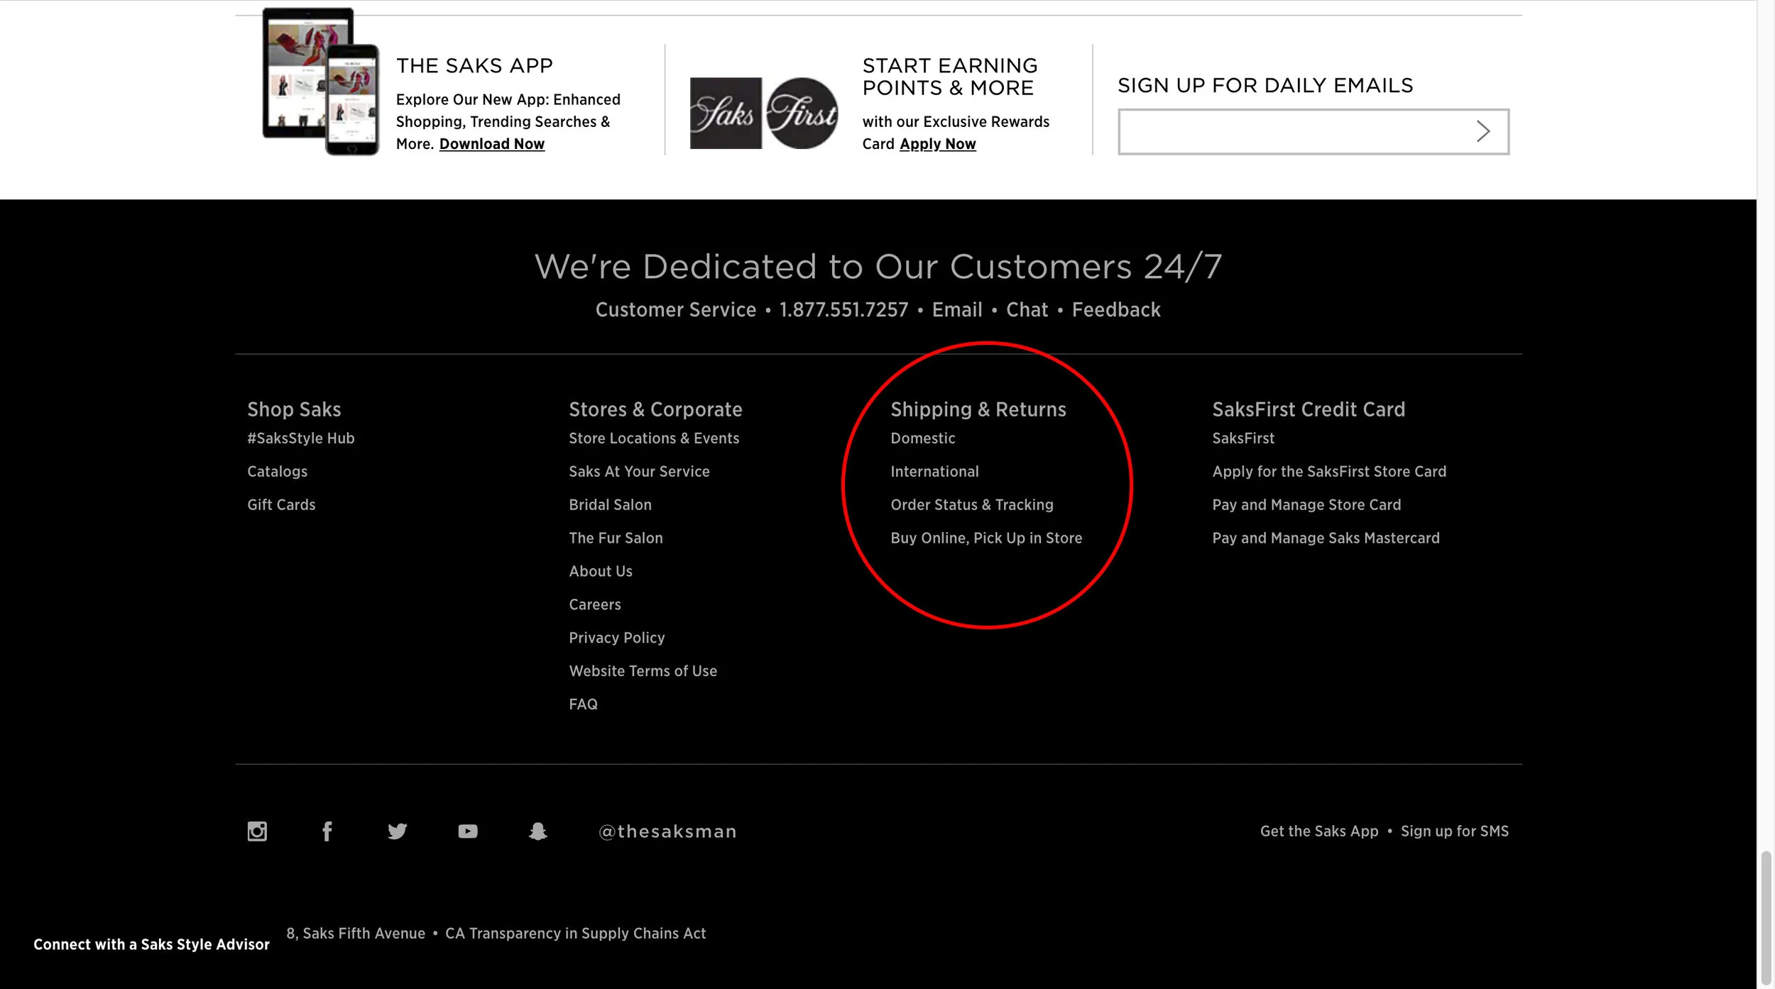Open Pay and Manage Saks Mastercard
The height and width of the screenshot is (989, 1775).
point(1326,538)
